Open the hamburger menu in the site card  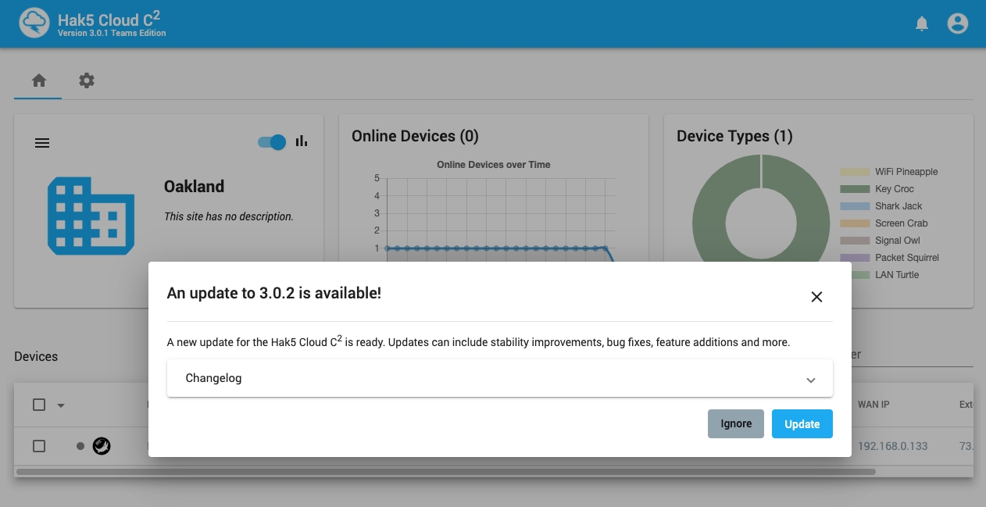point(42,143)
